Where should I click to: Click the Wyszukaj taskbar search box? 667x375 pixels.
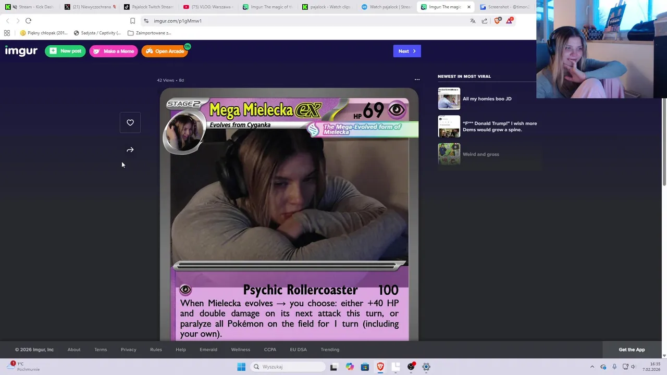click(x=288, y=367)
